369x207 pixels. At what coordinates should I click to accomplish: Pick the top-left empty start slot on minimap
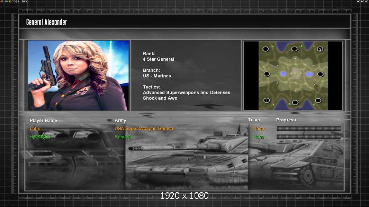[x=265, y=49]
